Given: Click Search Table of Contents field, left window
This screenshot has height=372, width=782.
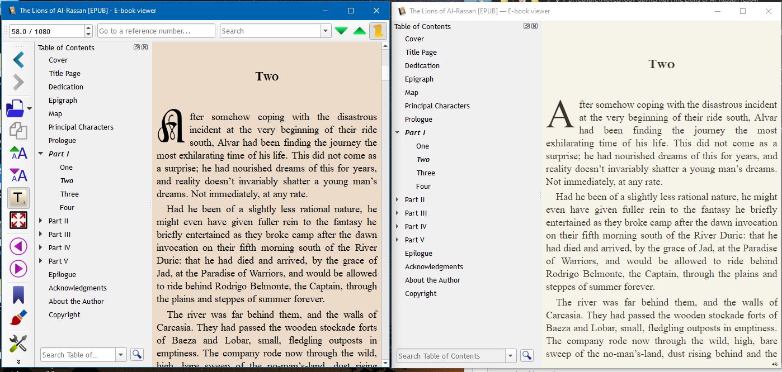Looking at the screenshot, I should (78, 355).
